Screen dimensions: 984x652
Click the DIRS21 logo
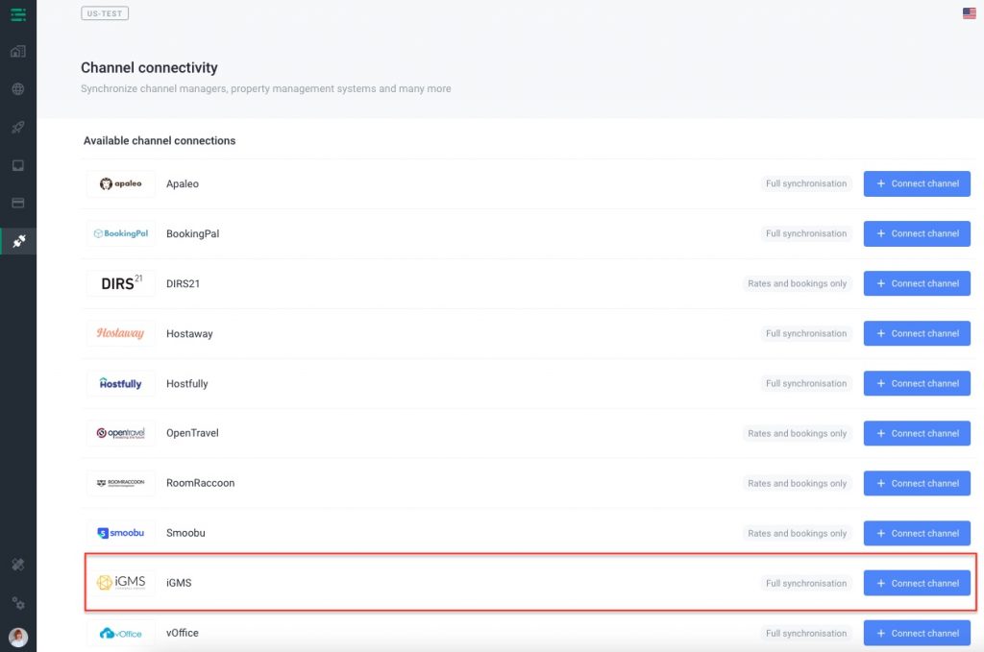(120, 283)
